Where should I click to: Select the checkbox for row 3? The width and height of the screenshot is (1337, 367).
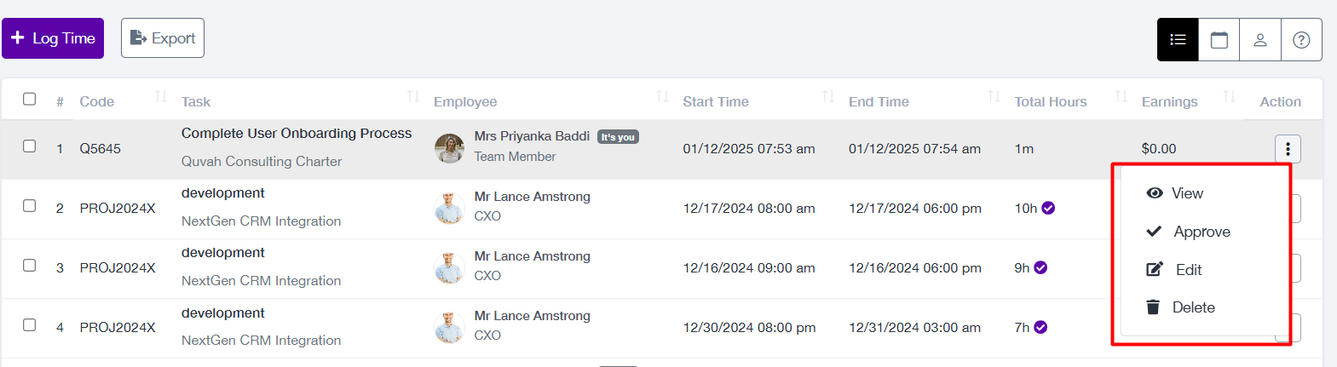29,266
